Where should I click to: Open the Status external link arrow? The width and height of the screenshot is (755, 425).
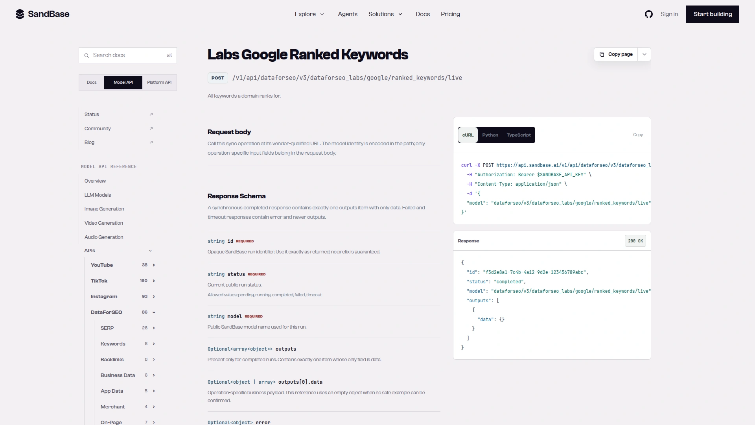tap(151, 115)
